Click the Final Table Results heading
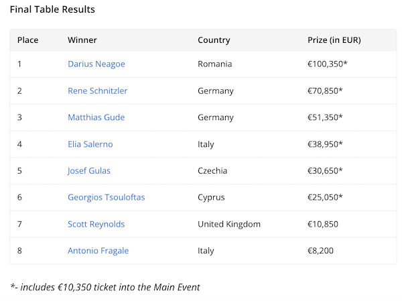This screenshot has width=402, height=301. click(52, 9)
